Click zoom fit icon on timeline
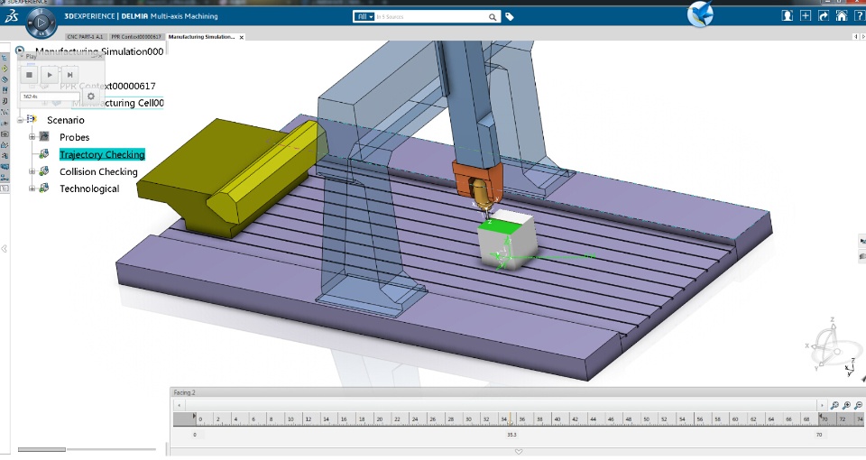This screenshot has height=460, width=866. (834, 405)
